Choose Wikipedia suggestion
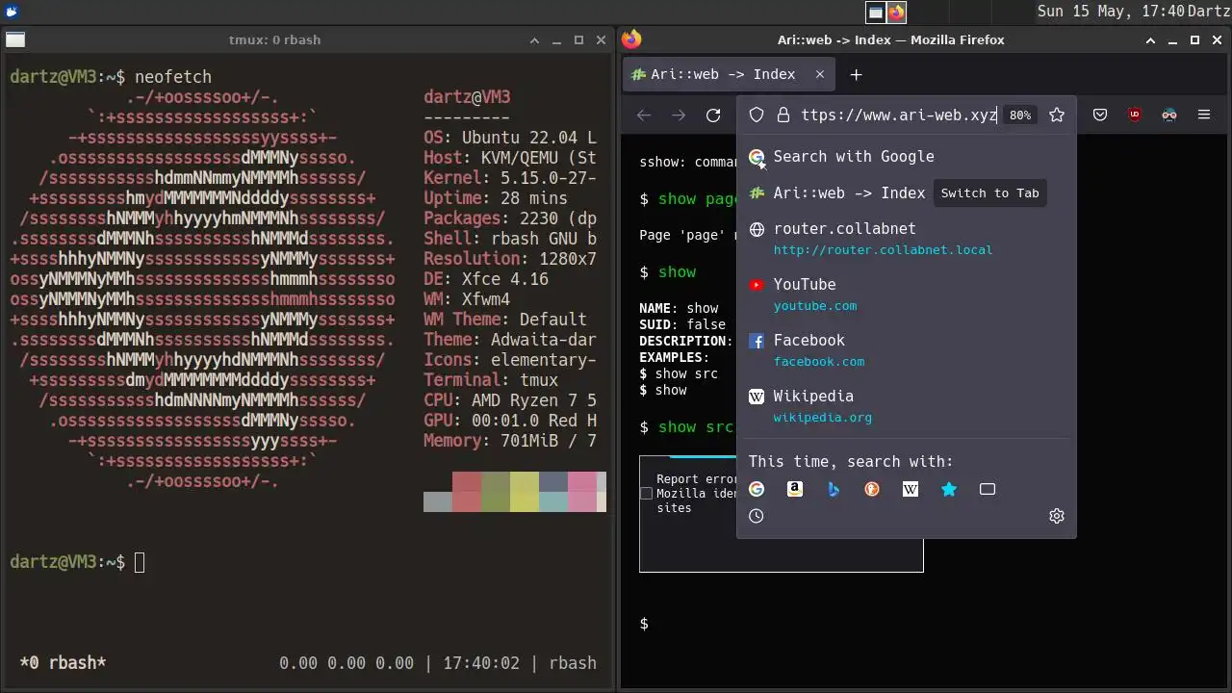 tap(907, 406)
